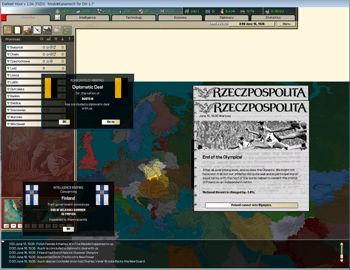
Task: Open the land units list icon
Action: click(x=27, y=30)
